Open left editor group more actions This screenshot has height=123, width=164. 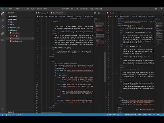pos(102,13)
